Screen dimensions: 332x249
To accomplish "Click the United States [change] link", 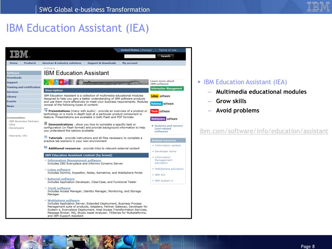I will [136, 50].
